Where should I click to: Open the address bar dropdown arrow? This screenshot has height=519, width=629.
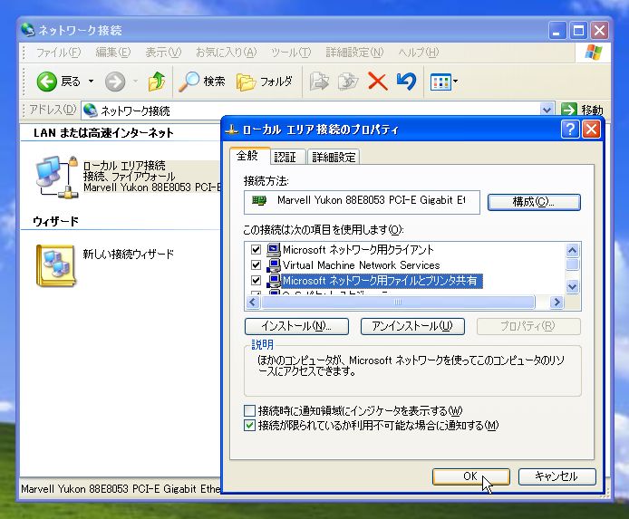(x=547, y=110)
